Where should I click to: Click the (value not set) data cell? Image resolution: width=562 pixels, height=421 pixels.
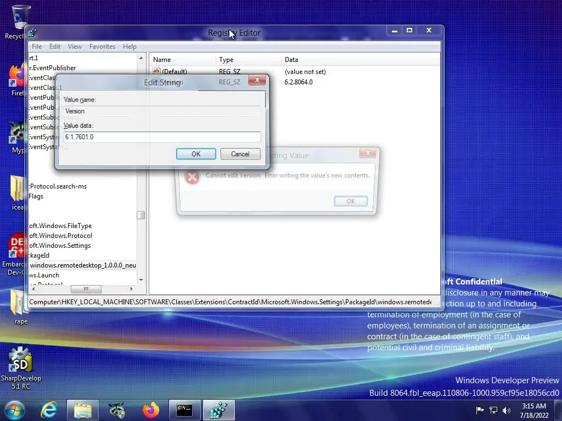(x=305, y=72)
